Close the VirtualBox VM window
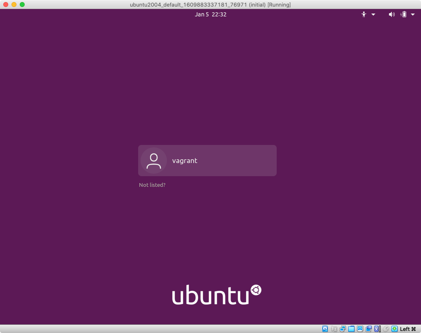The width and height of the screenshot is (421, 333). coord(6,5)
